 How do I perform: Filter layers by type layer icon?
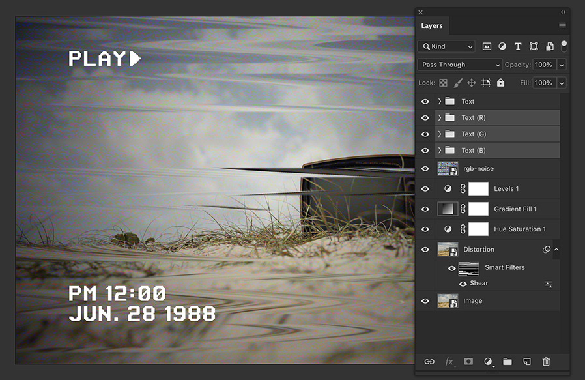(518, 46)
